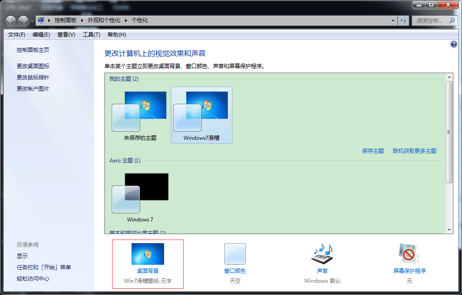Image resolution: width=462 pixels, height=295 pixels.
Task: Click the refresh button beside address bar
Action: [404, 20]
